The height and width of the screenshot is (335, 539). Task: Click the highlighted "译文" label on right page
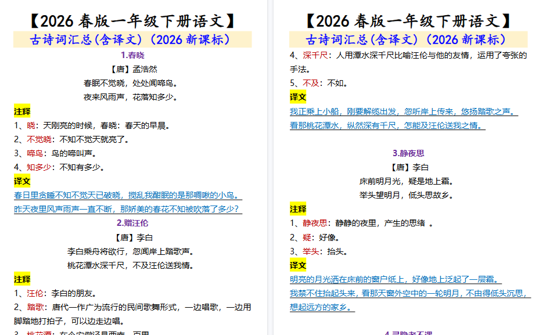tap(297, 98)
